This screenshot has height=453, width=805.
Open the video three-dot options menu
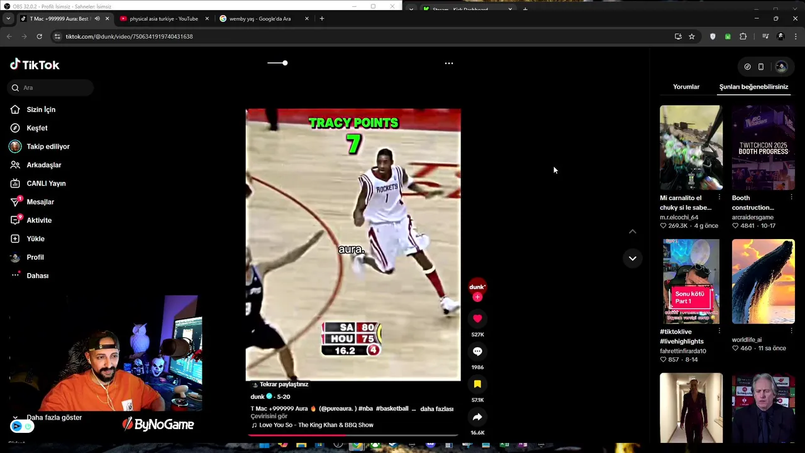[448, 63]
